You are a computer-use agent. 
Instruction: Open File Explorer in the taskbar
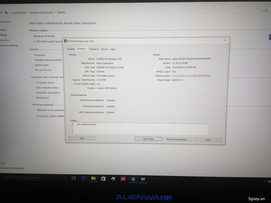[93, 178]
